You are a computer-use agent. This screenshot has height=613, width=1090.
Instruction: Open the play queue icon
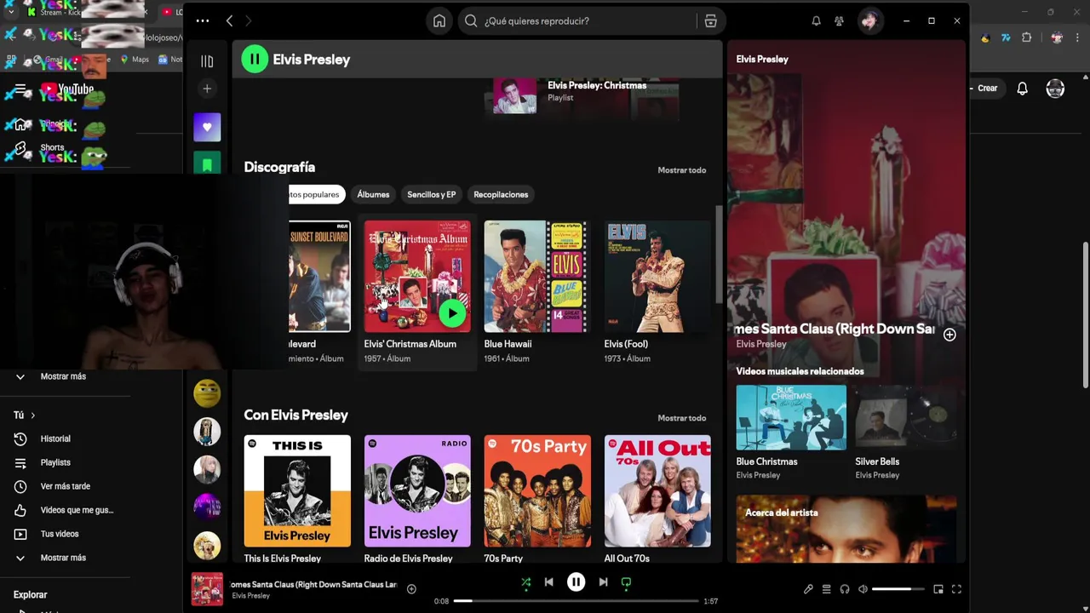coord(826,589)
